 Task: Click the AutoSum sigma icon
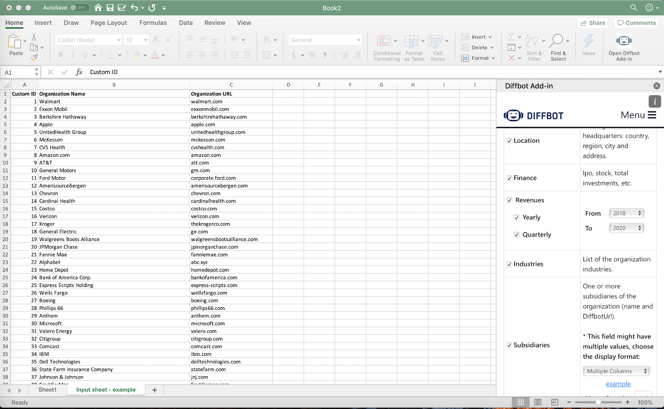(512, 37)
